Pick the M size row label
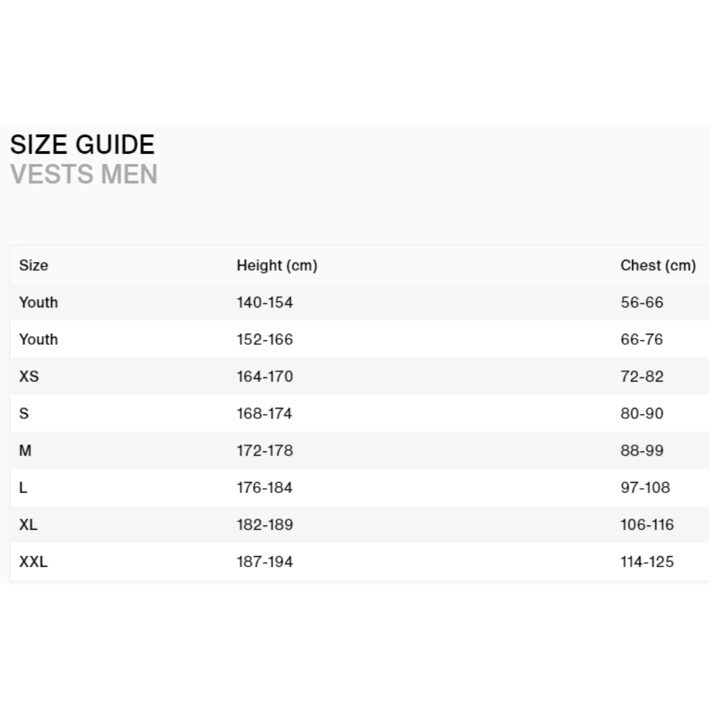This screenshot has height=709, width=709. pyautogui.click(x=26, y=451)
